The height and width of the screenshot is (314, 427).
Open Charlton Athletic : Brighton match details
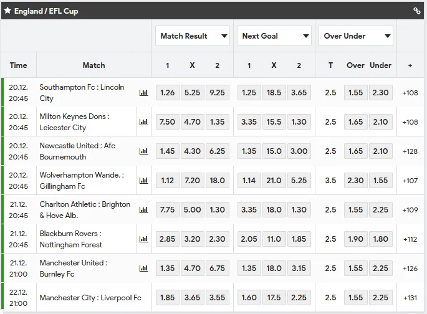tap(85, 210)
